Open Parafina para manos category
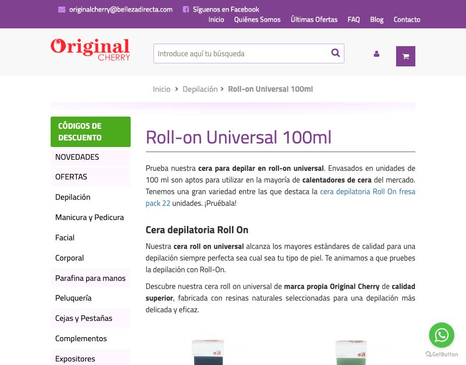Screen dimensions: 466x365 (91, 278)
